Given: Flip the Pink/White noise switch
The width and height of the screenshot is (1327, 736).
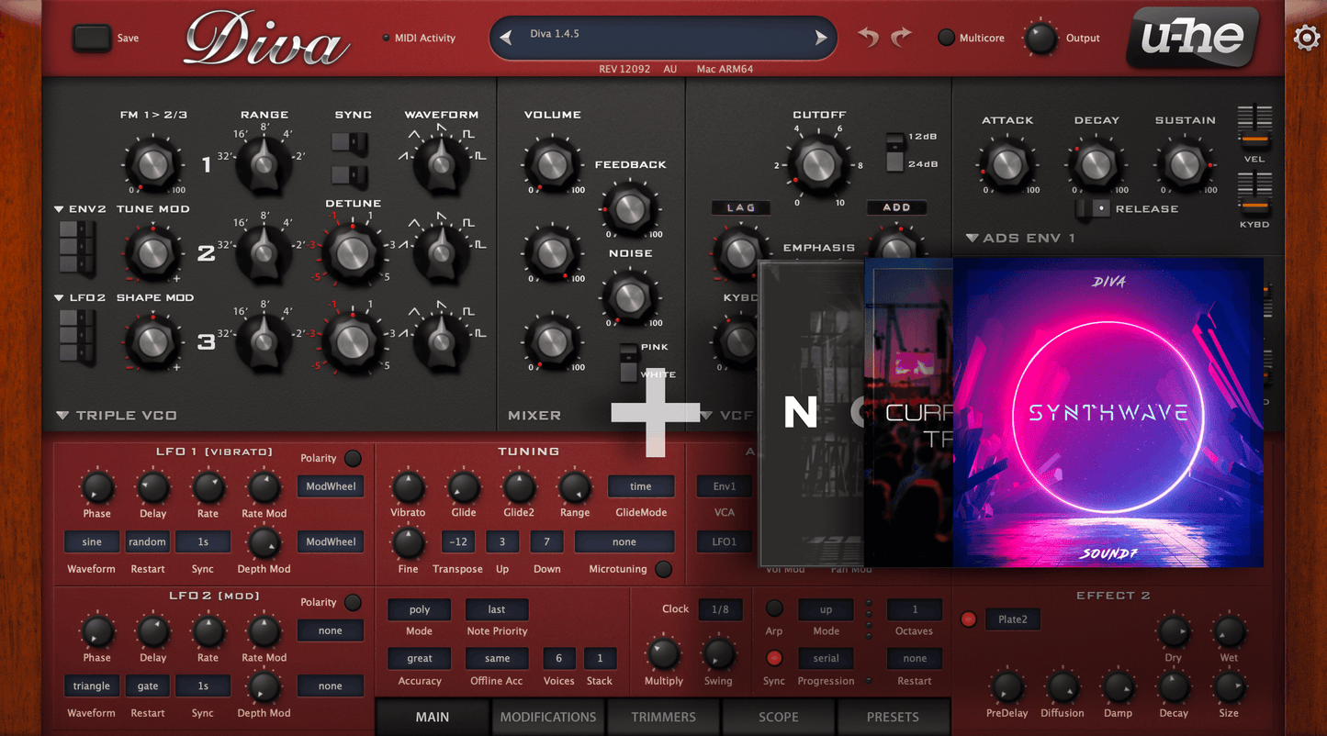Looking at the screenshot, I should click(x=628, y=362).
